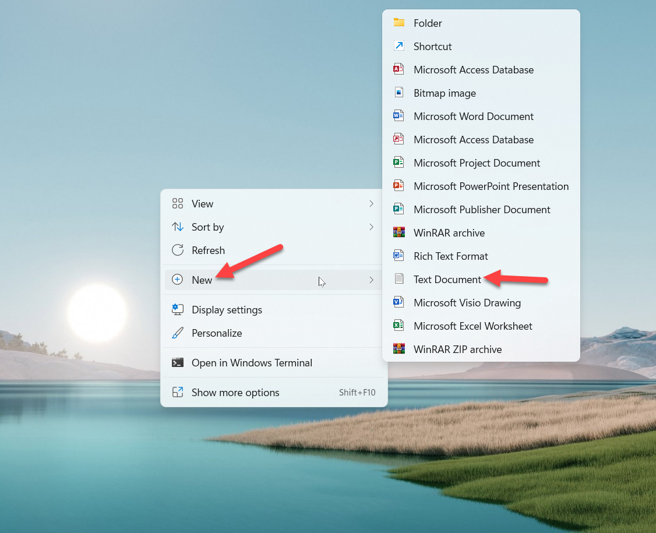Click the green Excel Worksheet icon
This screenshot has width=656, height=533.
point(398,326)
